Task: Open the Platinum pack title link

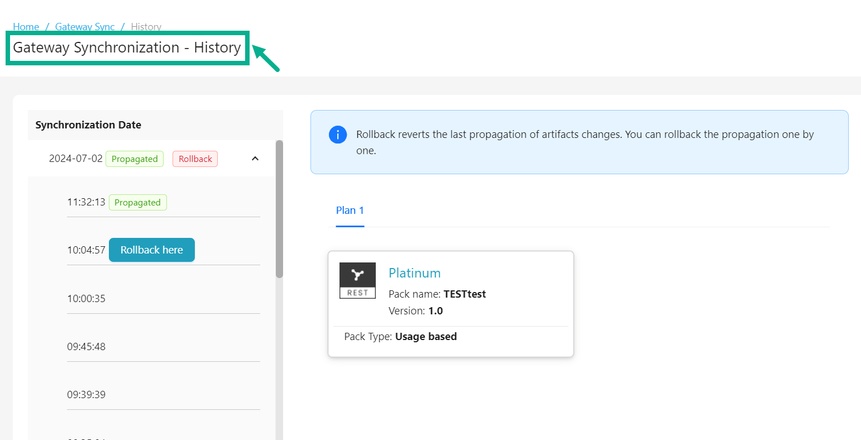Action: coord(414,273)
